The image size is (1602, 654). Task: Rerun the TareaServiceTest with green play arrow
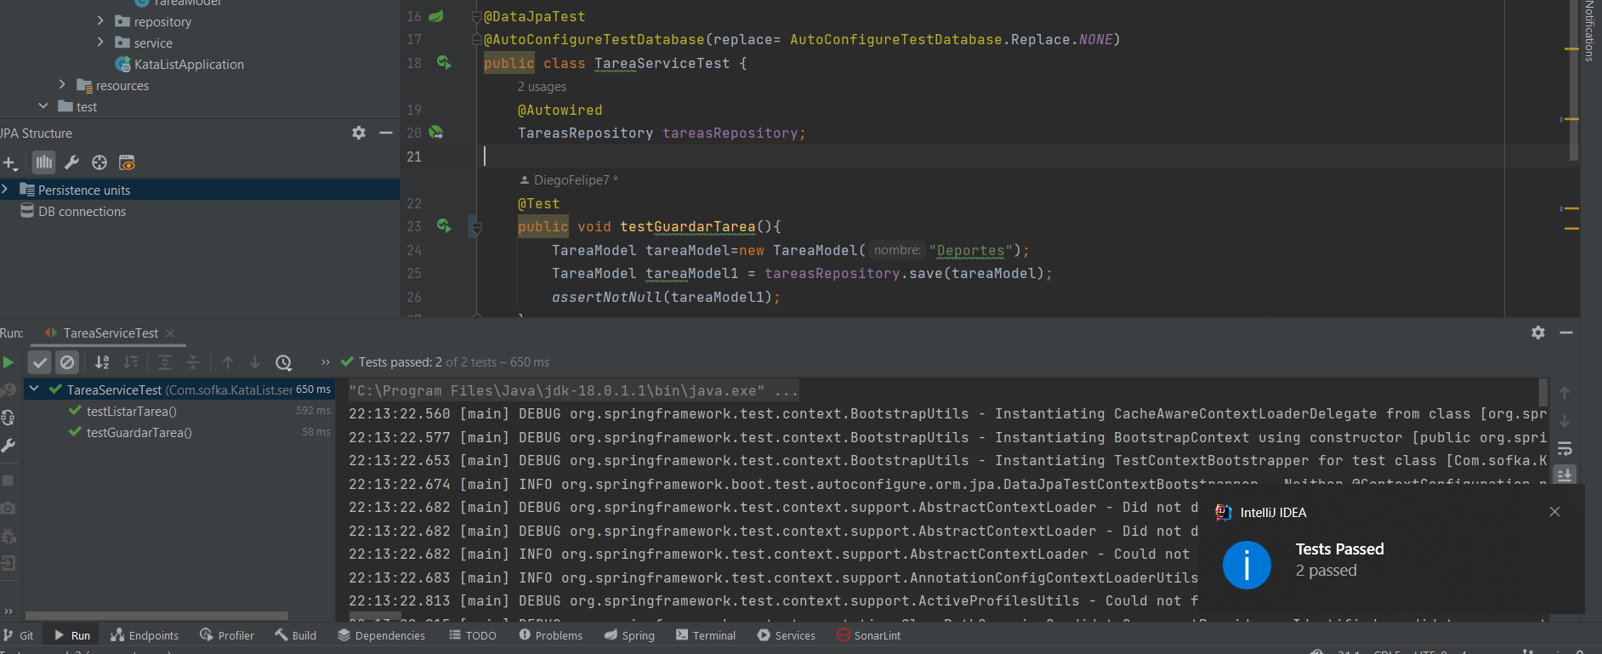(x=8, y=362)
